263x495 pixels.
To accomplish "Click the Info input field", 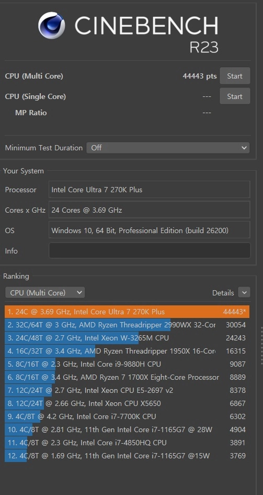I will pyautogui.click(x=150, y=251).
